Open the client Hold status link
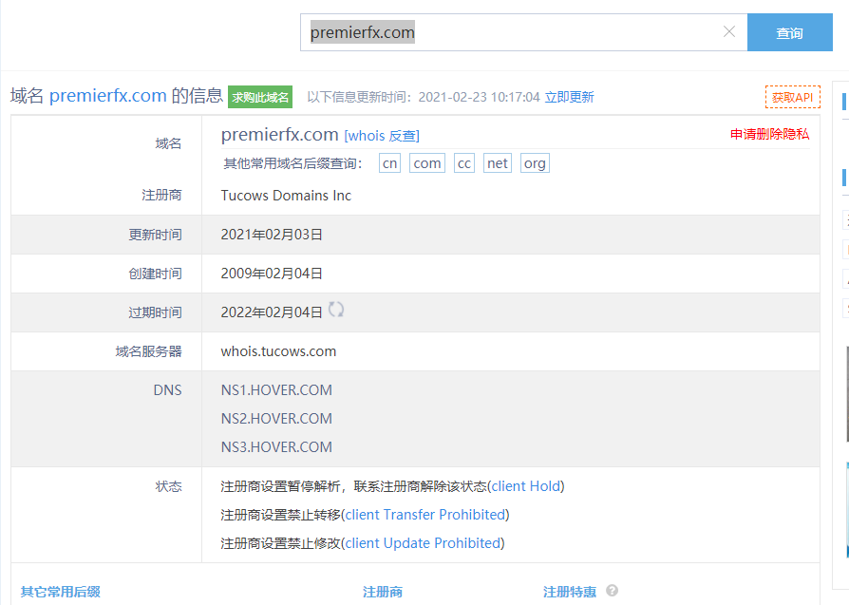Screen dimensions: 849x605 tap(526, 486)
